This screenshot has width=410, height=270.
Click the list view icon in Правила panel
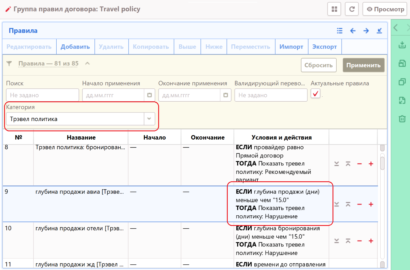[x=340, y=31]
